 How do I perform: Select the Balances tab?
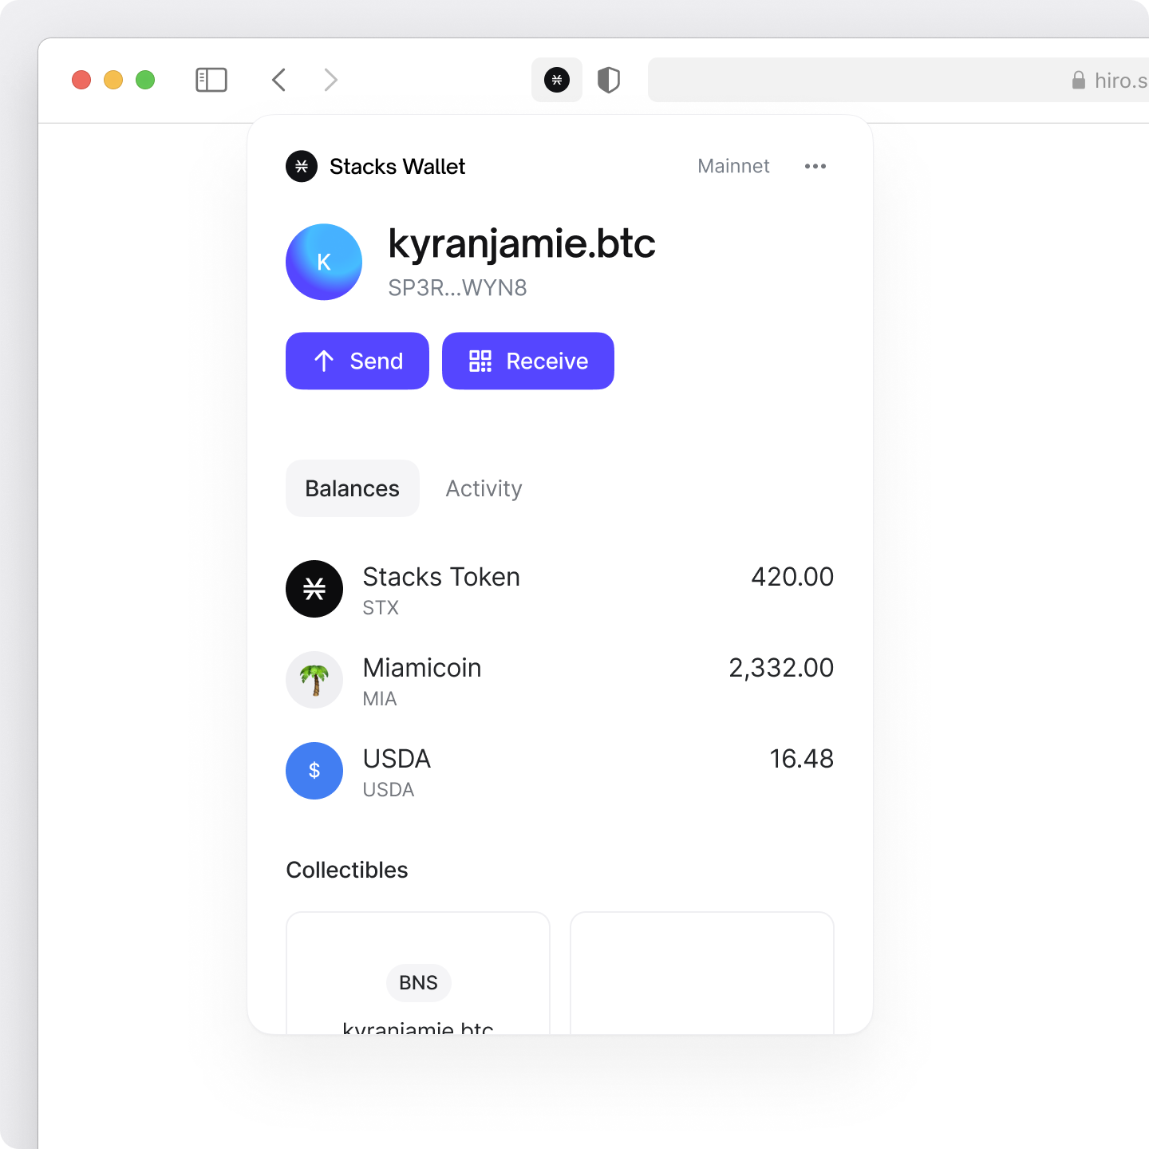[x=353, y=488]
